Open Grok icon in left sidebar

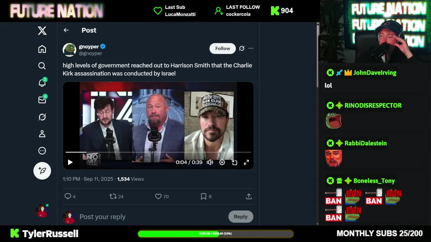(42, 117)
